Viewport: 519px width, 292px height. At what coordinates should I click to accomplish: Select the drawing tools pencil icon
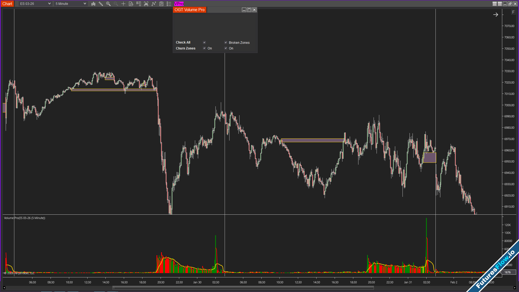click(101, 4)
